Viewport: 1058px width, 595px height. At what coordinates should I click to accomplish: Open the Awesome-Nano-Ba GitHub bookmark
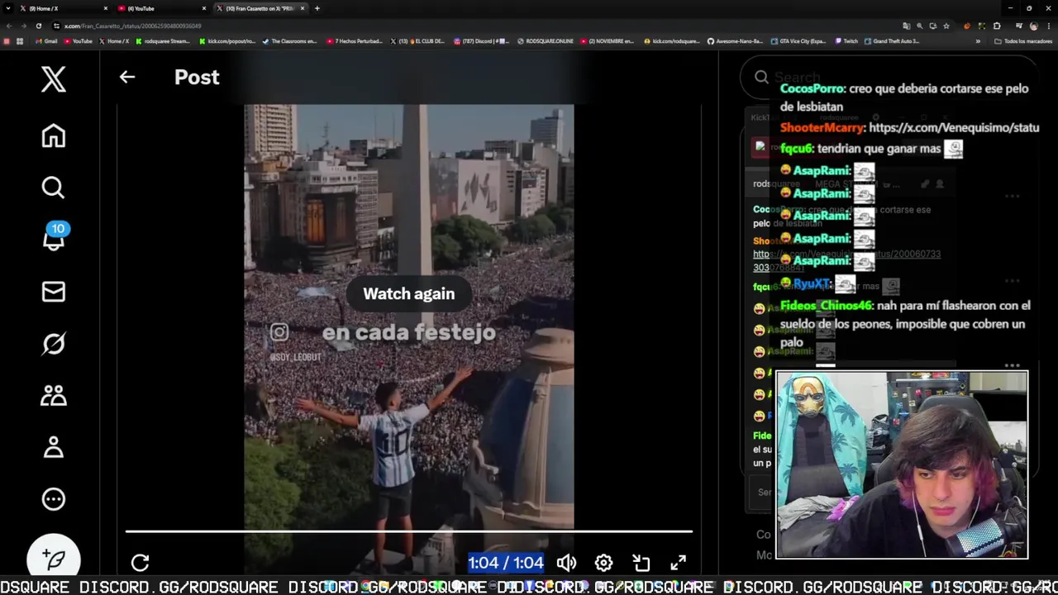tap(736, 41)
